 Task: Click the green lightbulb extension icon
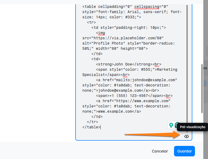pyautogui.click(x=171, y=125)
